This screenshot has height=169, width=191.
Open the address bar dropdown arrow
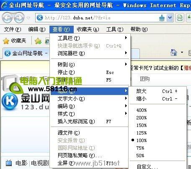click(x=170, y=18)
